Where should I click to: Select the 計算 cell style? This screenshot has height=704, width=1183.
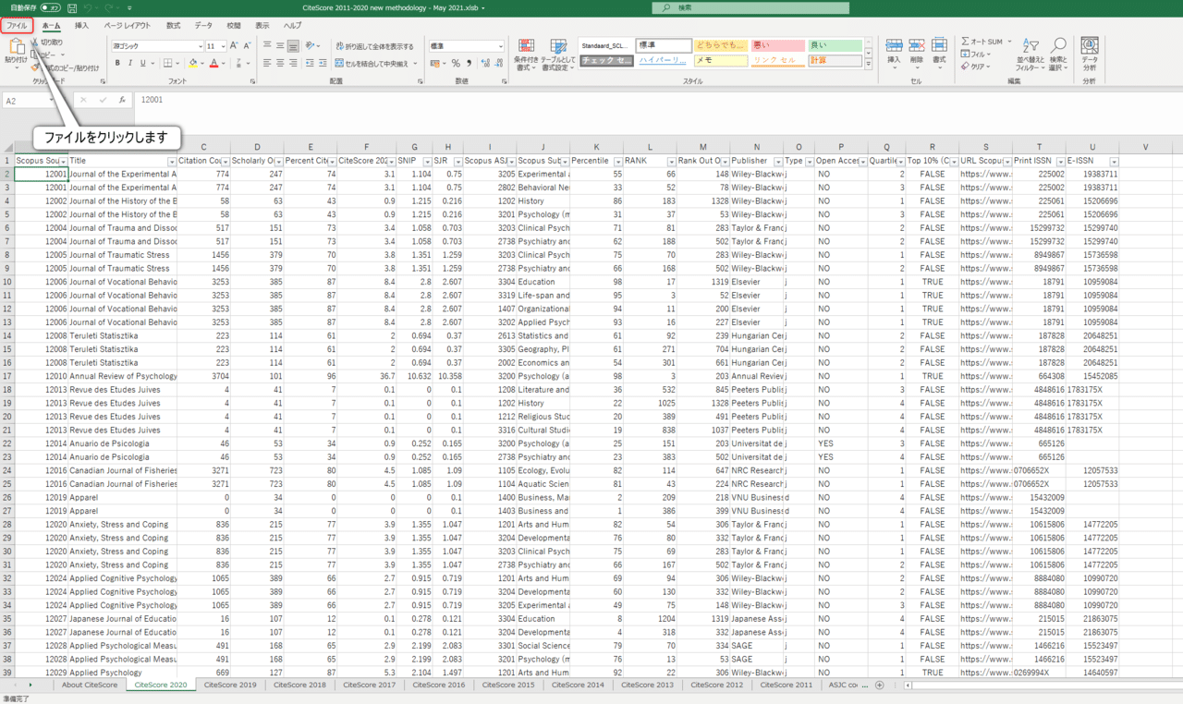click(835, 60)
